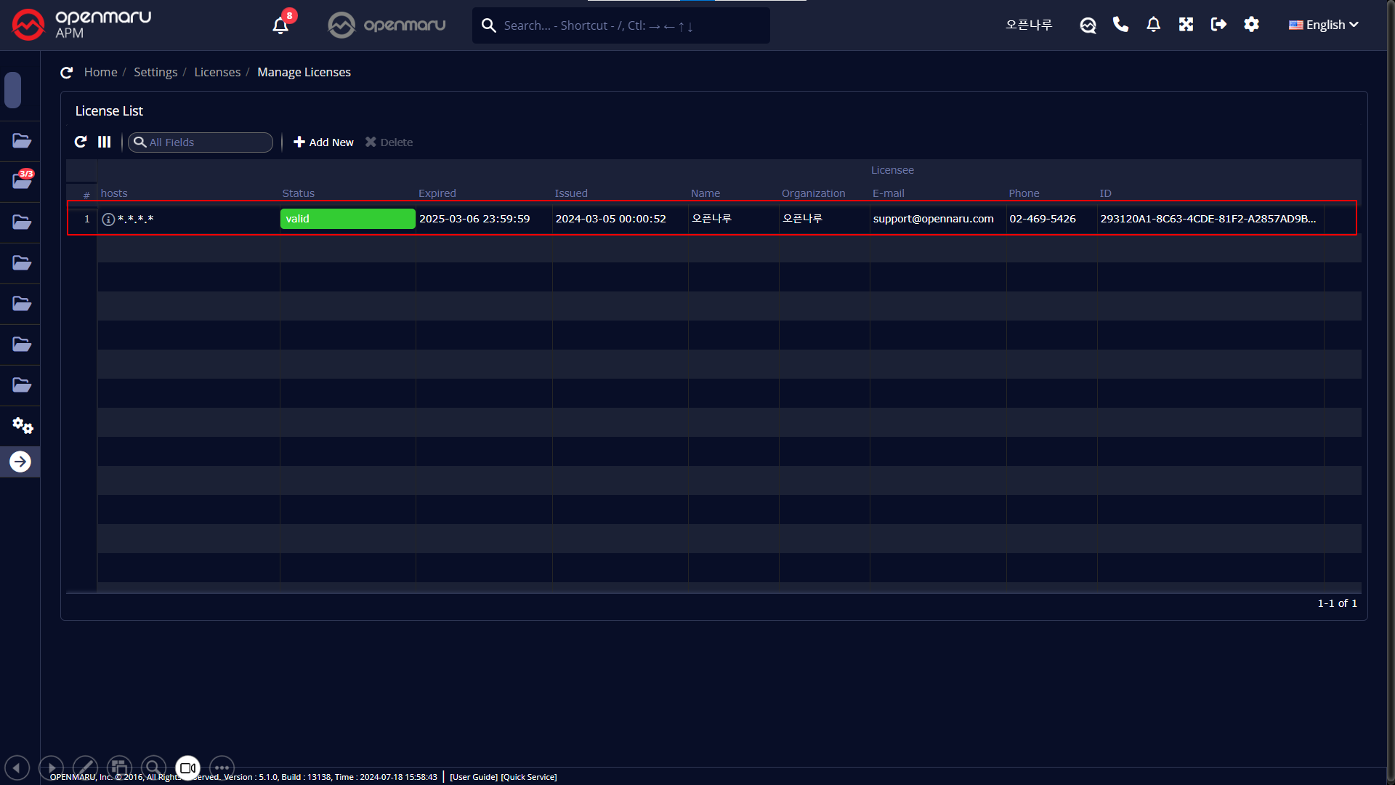This screenshot has width=1395, height=785.
Task: Toggle fullscreen with the expand arrows icon
Action: [x=1186, y=25]
